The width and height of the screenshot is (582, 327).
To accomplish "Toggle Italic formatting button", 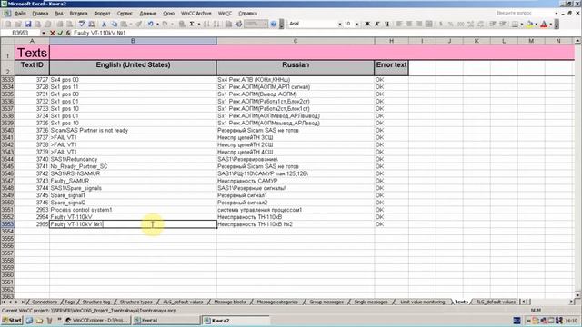I will click(377, 24).
